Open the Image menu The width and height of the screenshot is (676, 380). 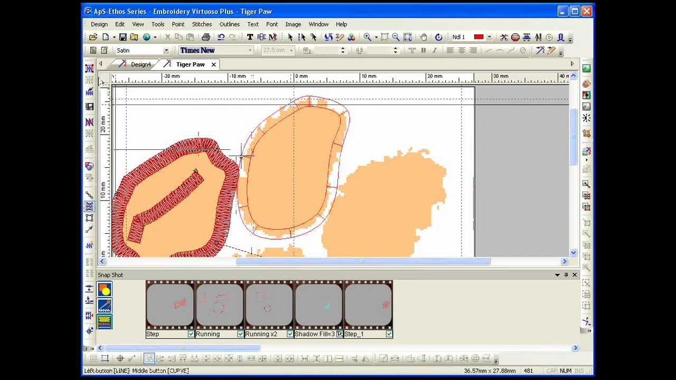pyautogui.click(x=293, y=24)
